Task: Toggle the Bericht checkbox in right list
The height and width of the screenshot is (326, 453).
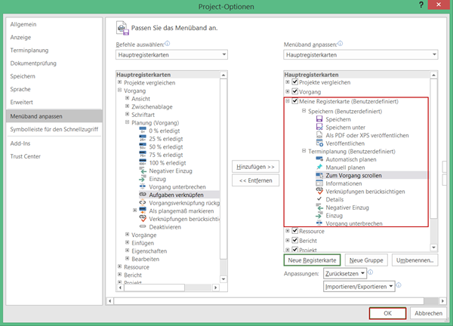Action: click(x=295, y=241)
